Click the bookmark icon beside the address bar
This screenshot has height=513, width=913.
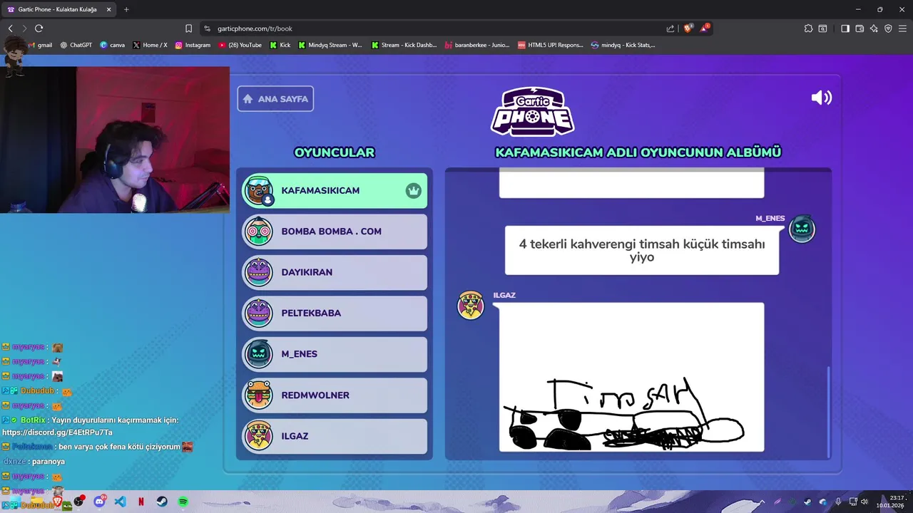pyautogui.click(x=188, y=28)
